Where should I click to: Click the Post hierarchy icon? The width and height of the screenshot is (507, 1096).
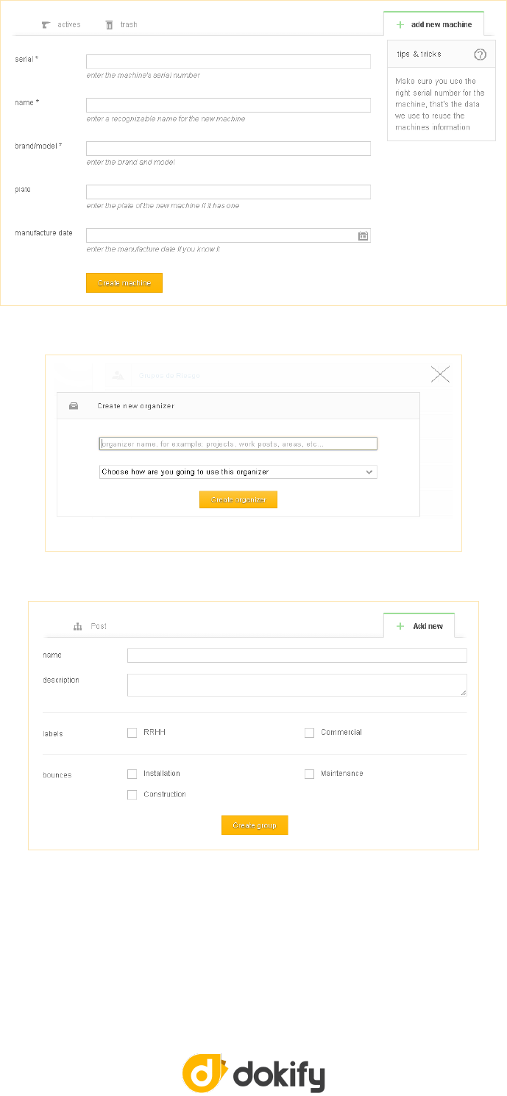click(x=77, y=627)
